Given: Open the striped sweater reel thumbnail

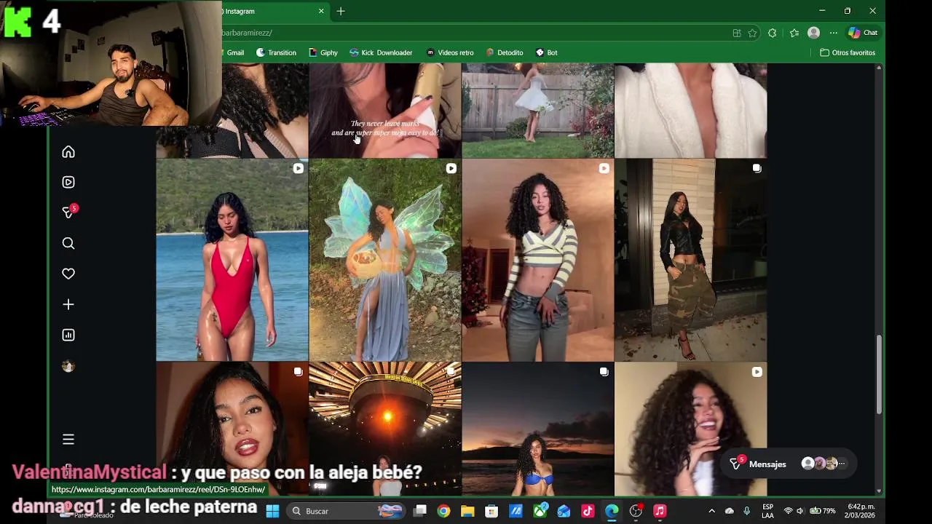Looking at the screenshot, I should coord(537,260).
